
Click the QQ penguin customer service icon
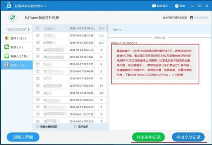pos(191,18)
